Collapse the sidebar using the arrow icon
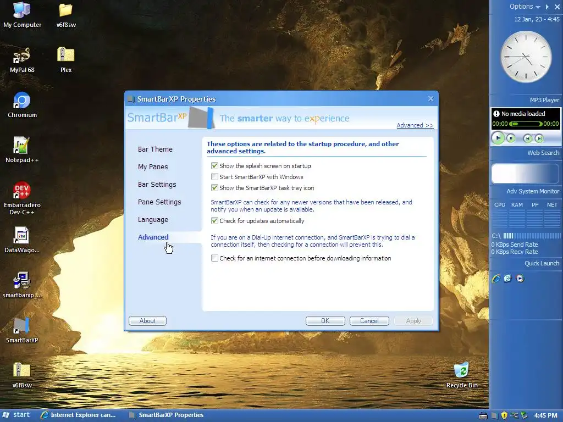Screen dimensions: 563x422 tap(547, 7)
